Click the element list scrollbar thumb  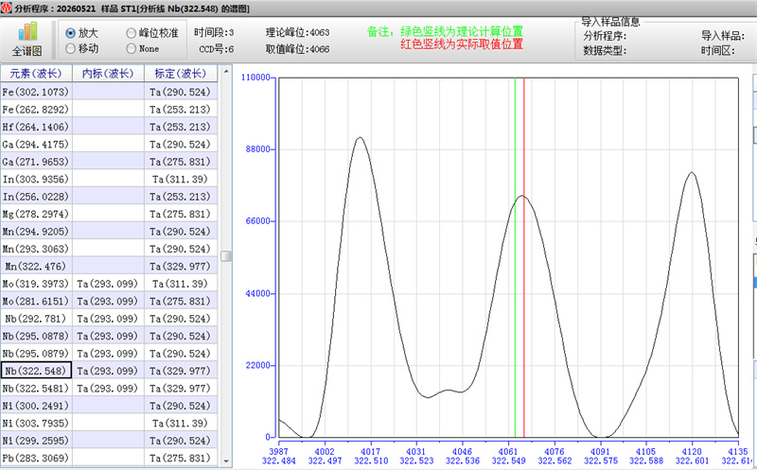pyautogui.click(x=225, y=255)
